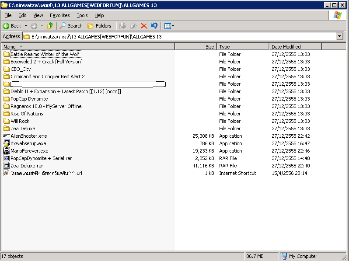The width and height of the screenshot is (349, 261).
Task: Open the Help menu
Action: pyautogui.click(x=99, y=15)
